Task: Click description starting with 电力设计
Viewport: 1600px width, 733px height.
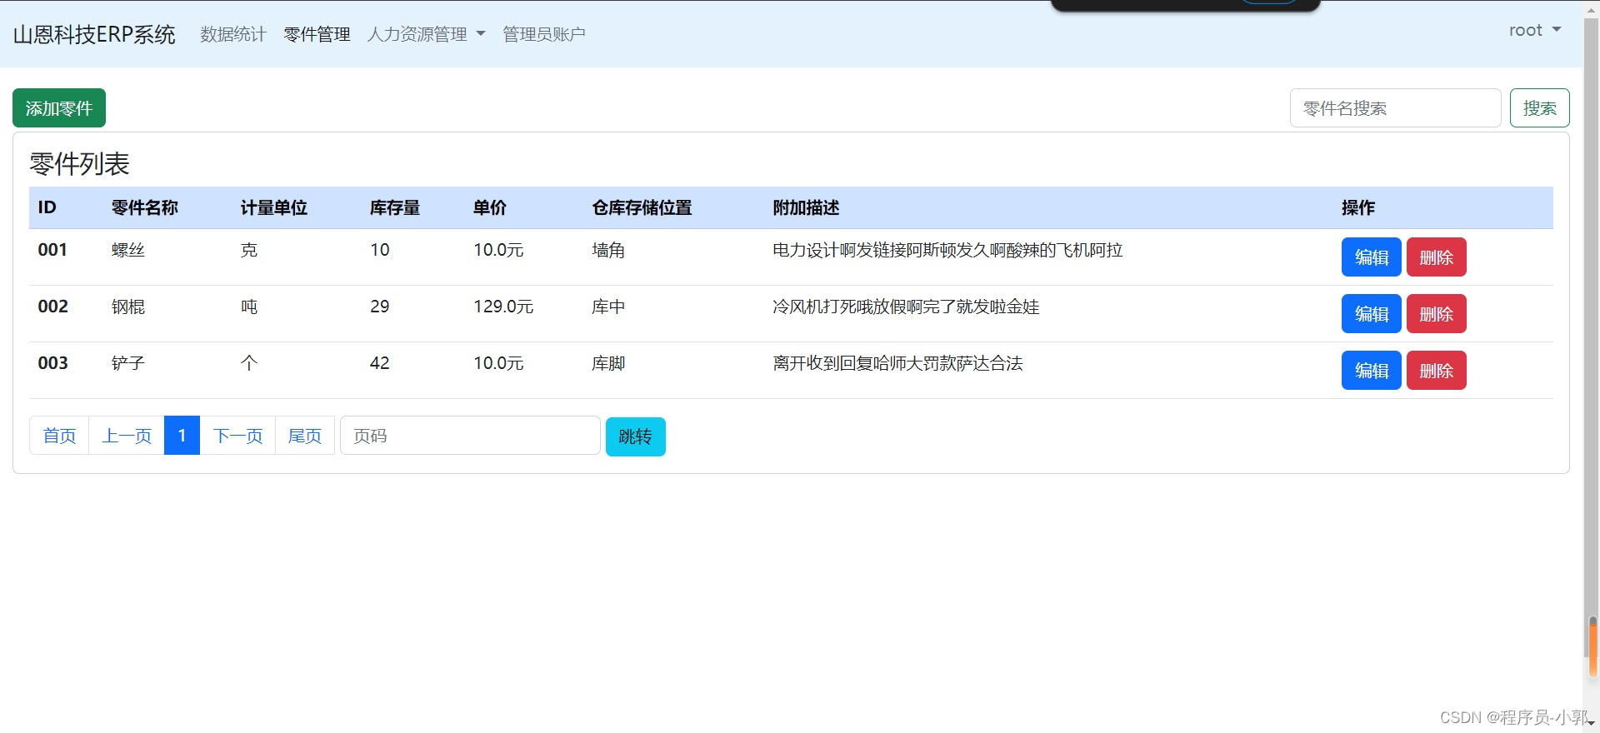Action: pyautogui.click(x=947, y=250)
